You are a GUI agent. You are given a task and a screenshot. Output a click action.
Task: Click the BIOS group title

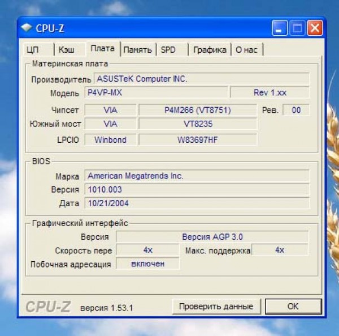tap(41, 161)
